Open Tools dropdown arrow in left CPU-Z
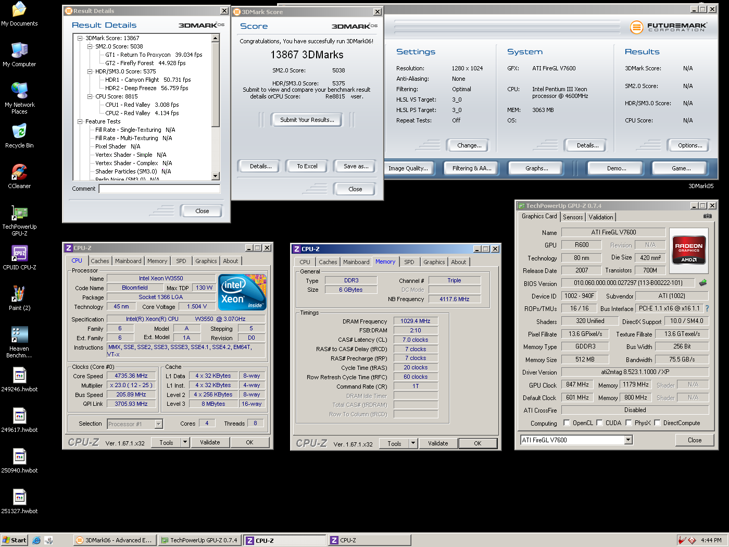729x547 pixels. point(185,442)
